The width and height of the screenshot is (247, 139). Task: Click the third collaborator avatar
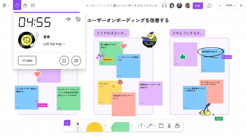coord(187,6)
